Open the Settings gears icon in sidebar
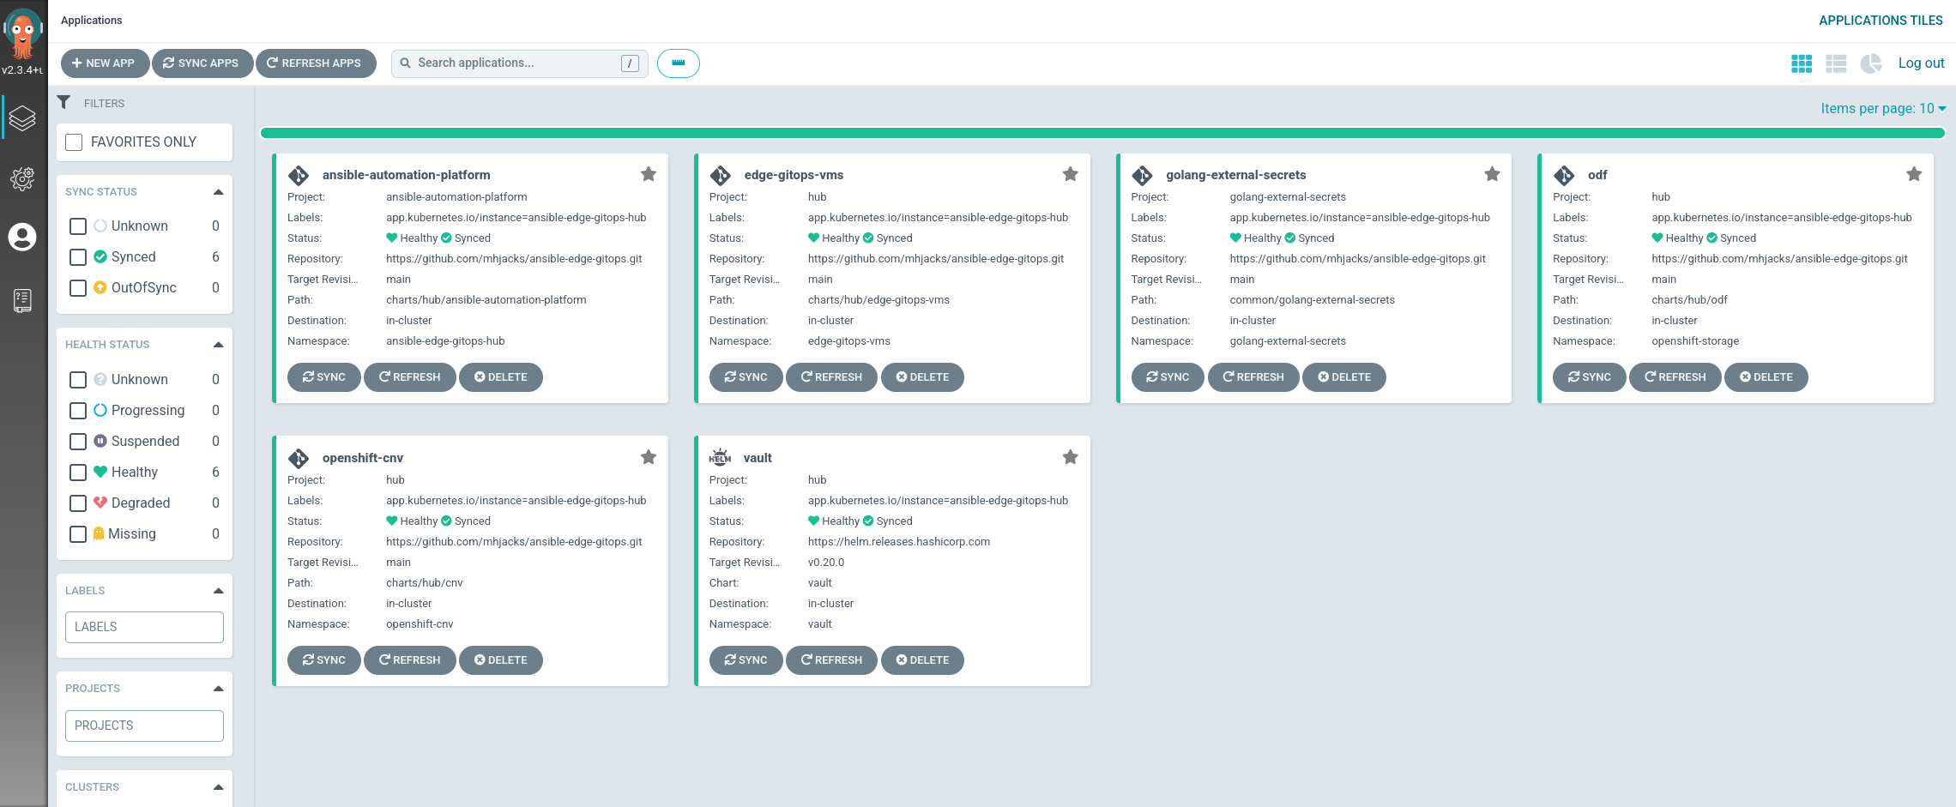Screen dimensions: 1956x807 pos(22,178)
